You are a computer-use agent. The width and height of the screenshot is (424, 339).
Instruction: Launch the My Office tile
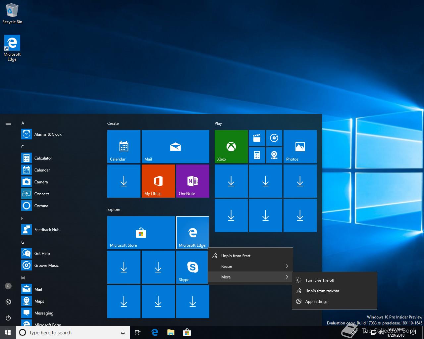pos(158,181)
